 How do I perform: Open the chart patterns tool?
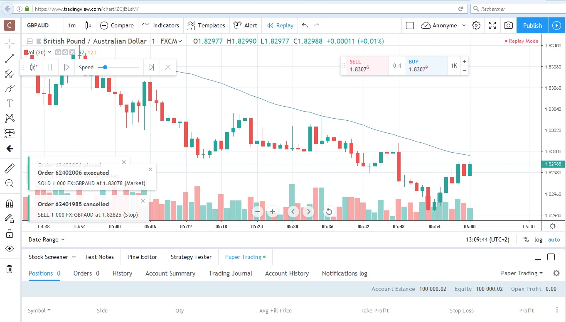tap(9, 118)
